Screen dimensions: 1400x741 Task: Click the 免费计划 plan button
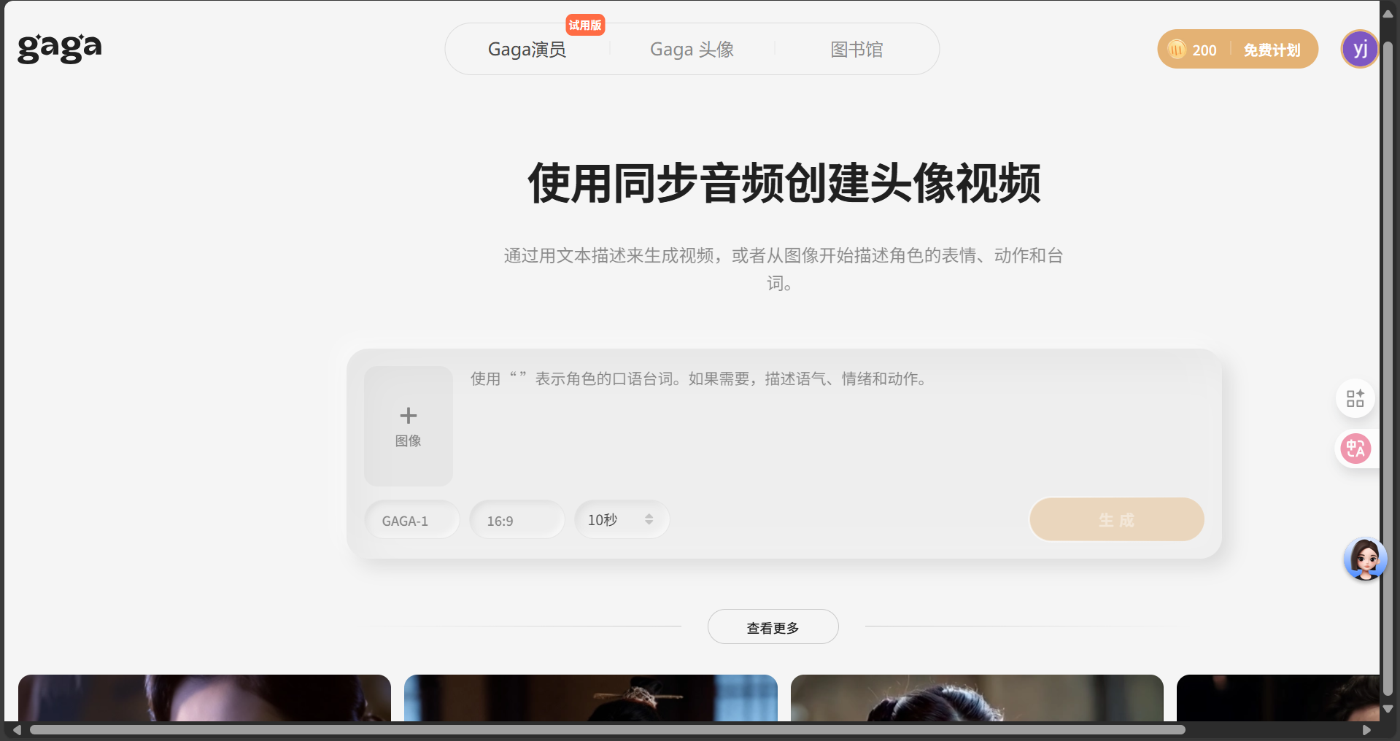click(1272, 50)
